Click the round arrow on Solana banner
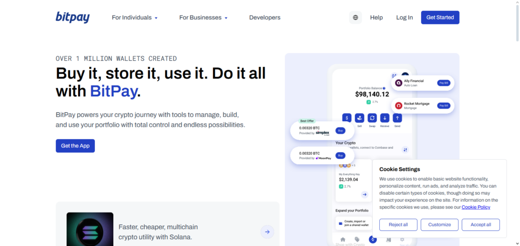520x246 pixels. [x=267, y=232]
